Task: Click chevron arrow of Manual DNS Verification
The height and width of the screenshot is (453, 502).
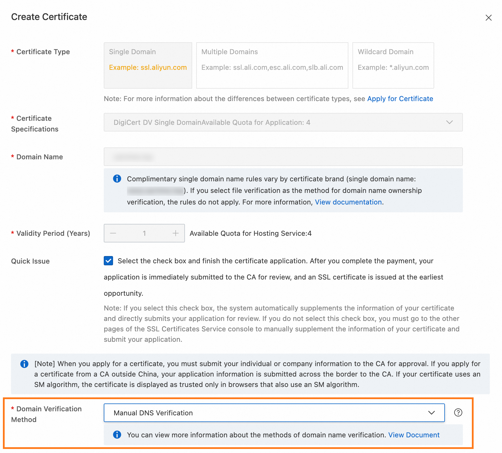Action: tap(431, 413)
